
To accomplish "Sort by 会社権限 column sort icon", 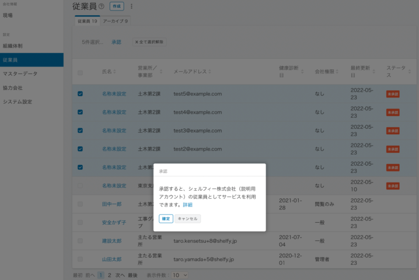I will [x=337, y=72].
